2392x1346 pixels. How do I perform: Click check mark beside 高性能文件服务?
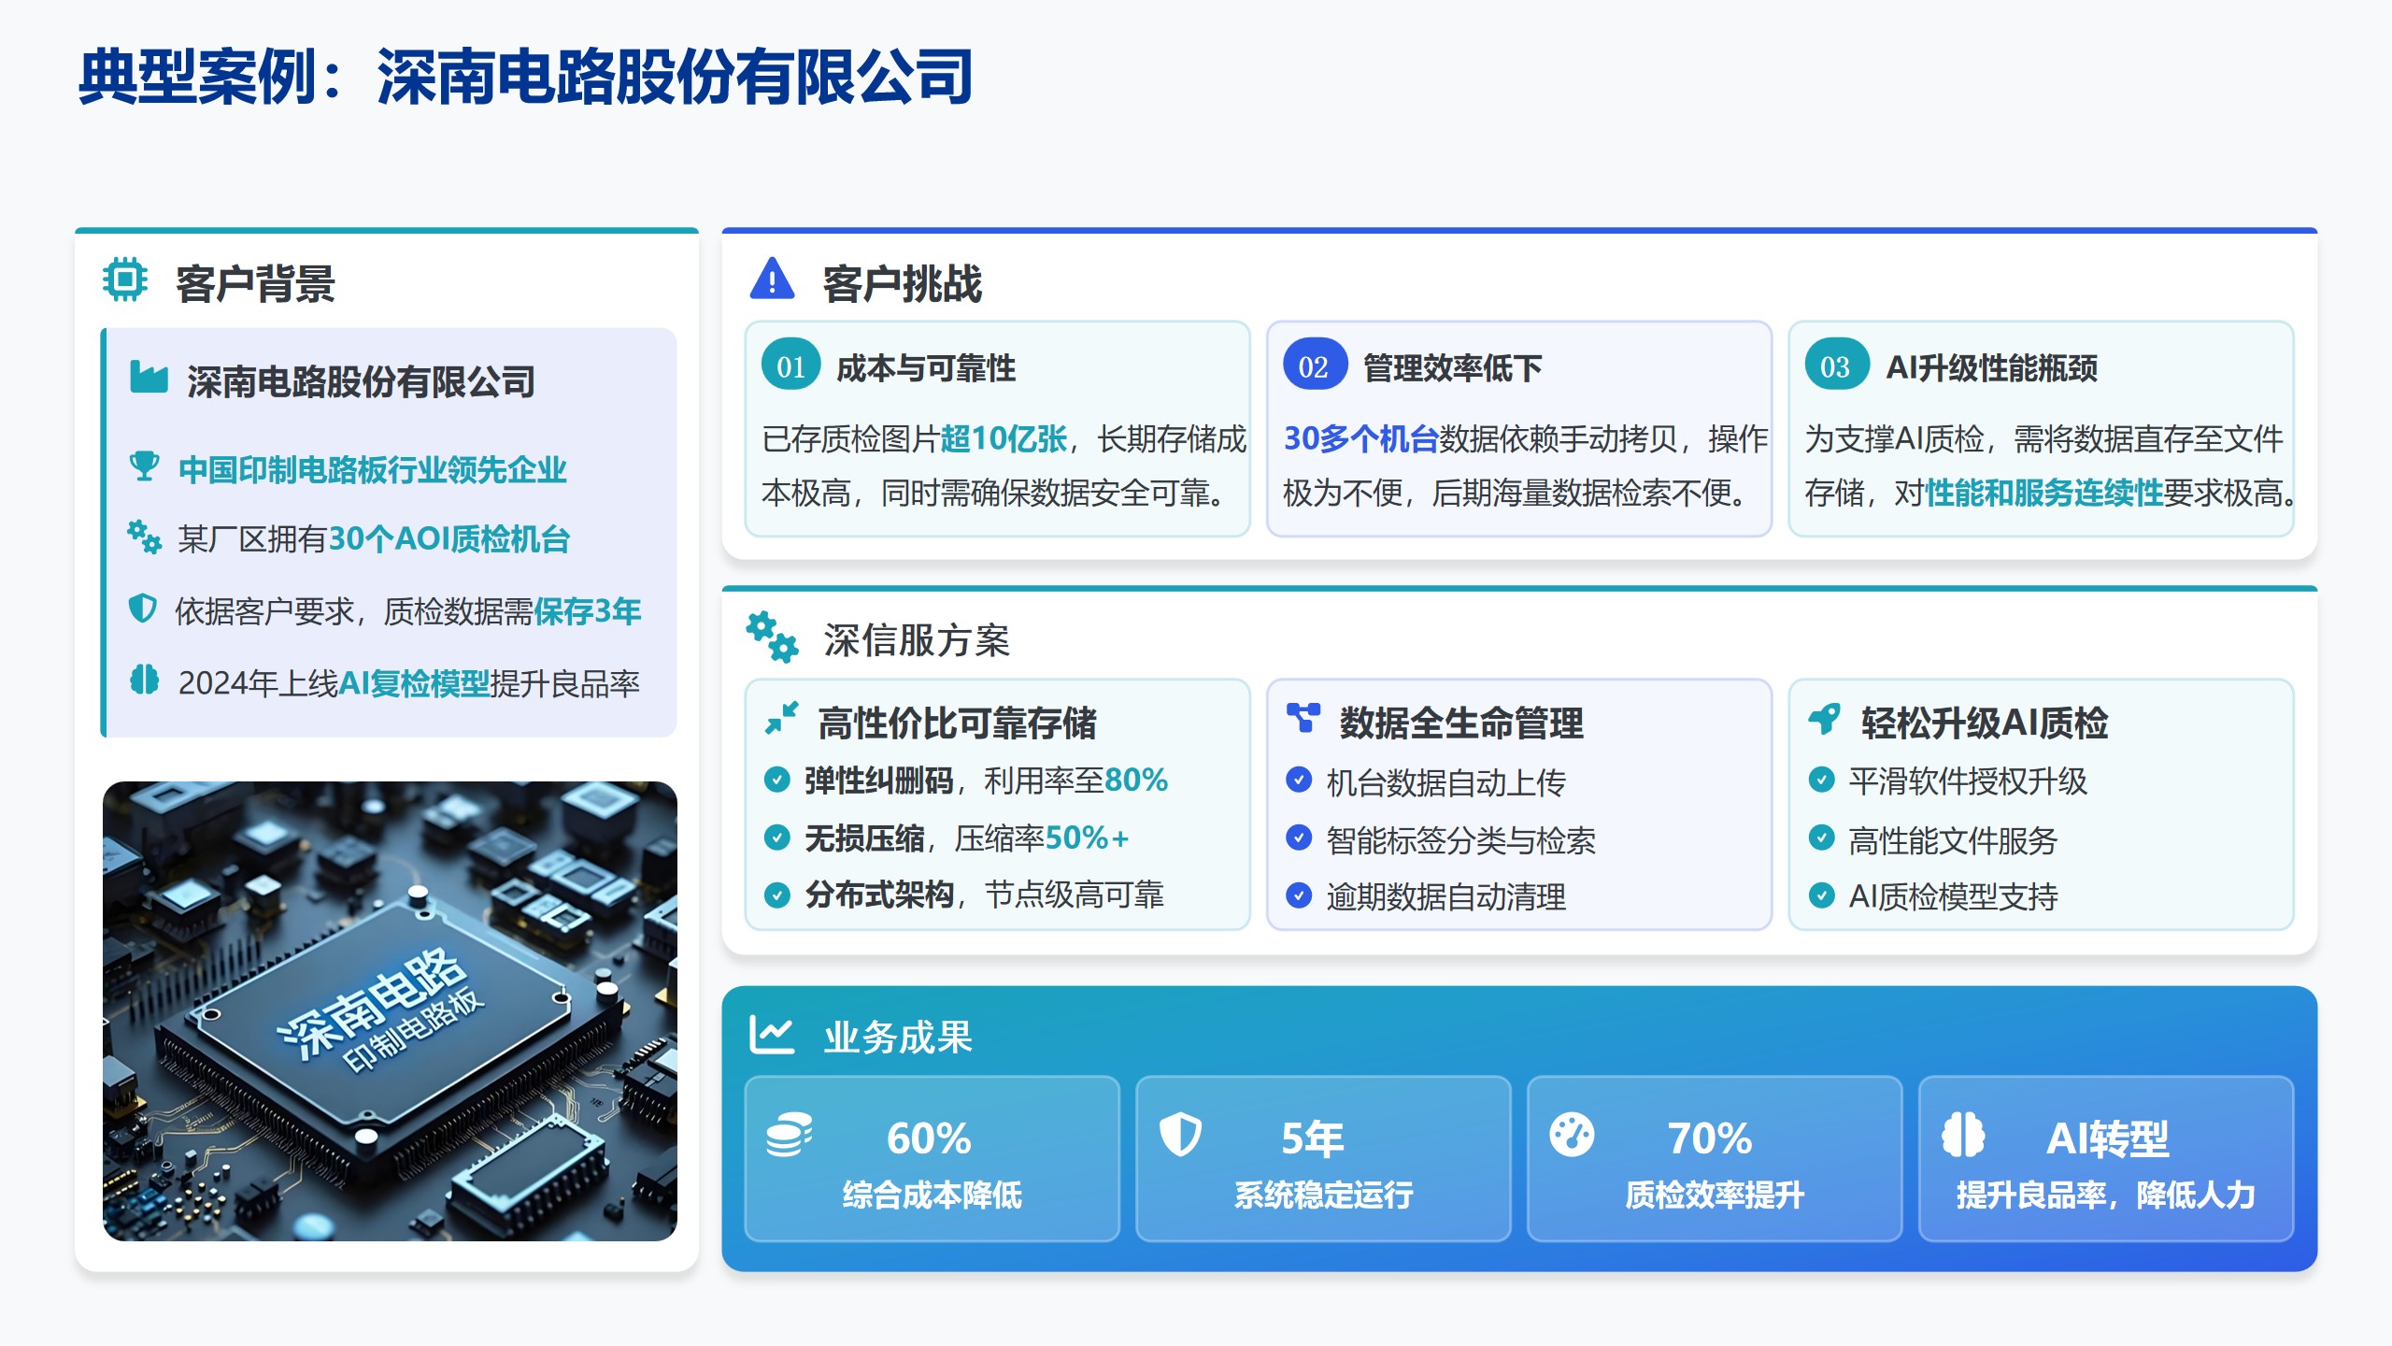pos(1821,838)
